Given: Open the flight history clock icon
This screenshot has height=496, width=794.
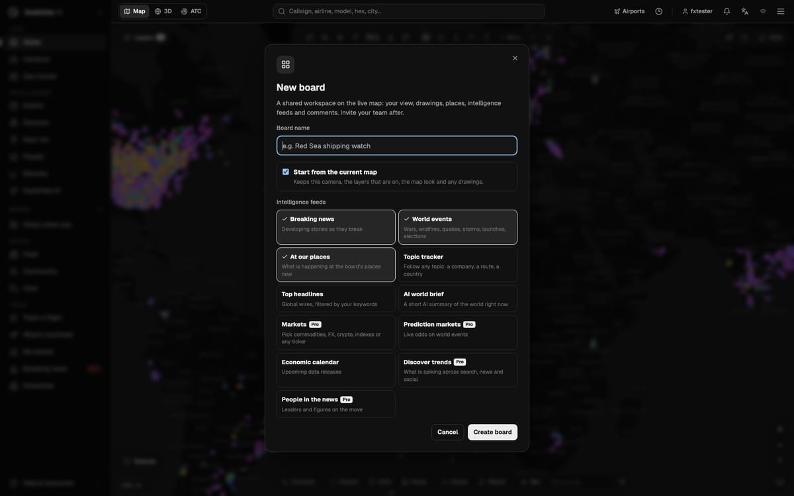Looking at the screenshot, I should 659,11.
